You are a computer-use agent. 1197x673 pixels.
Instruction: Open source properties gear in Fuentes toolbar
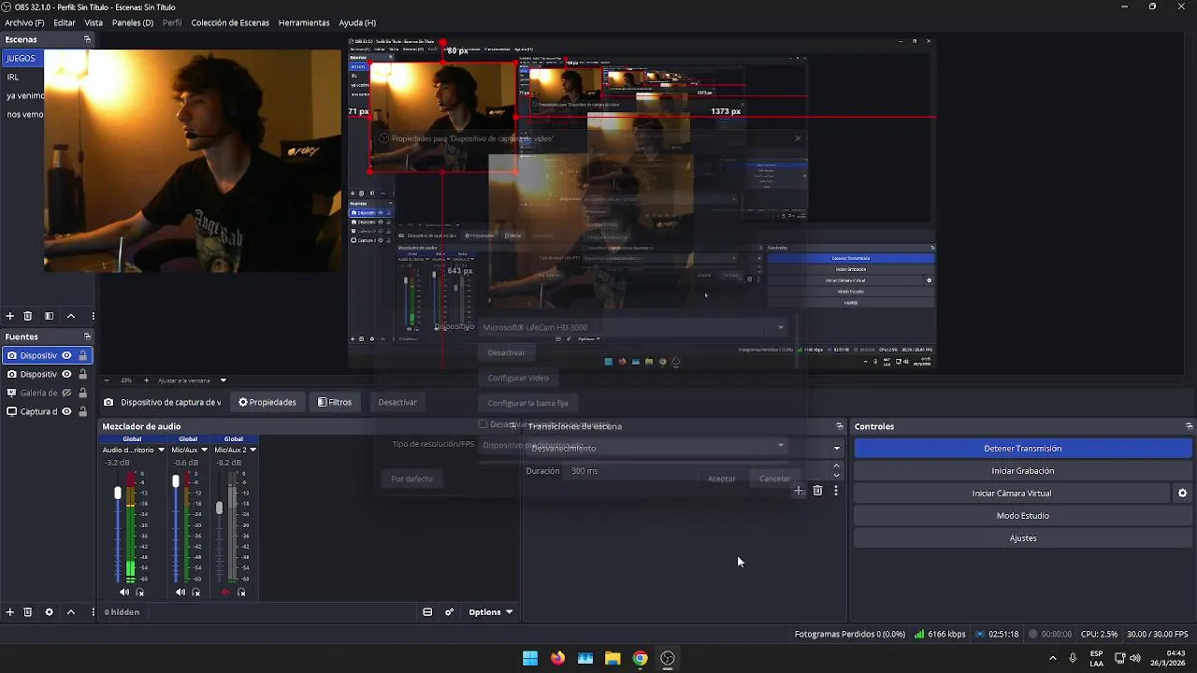(50, 612)
